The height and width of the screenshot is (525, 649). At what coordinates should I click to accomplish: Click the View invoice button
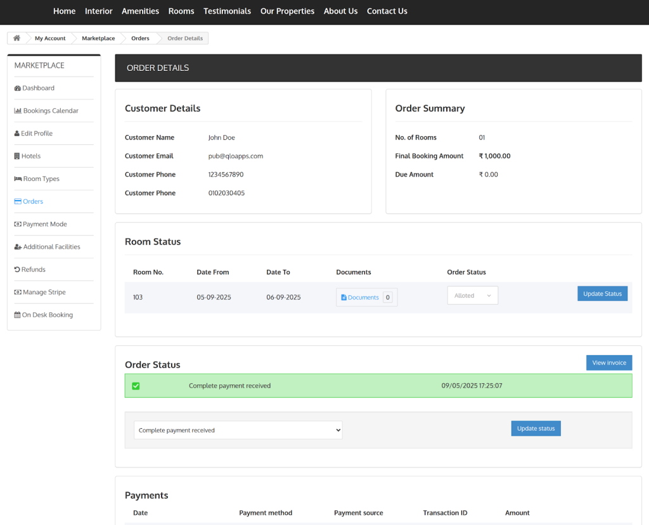[x=609, y=363]
